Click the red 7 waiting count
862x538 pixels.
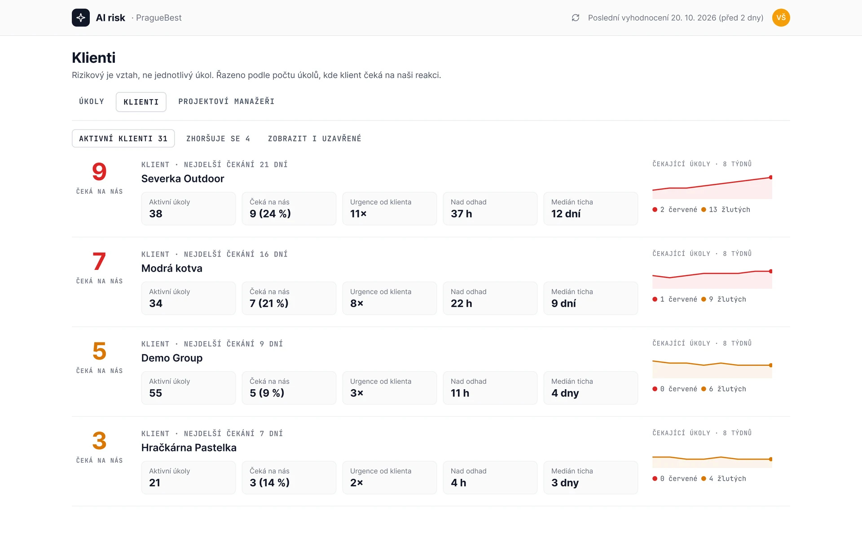pos(99,261)
